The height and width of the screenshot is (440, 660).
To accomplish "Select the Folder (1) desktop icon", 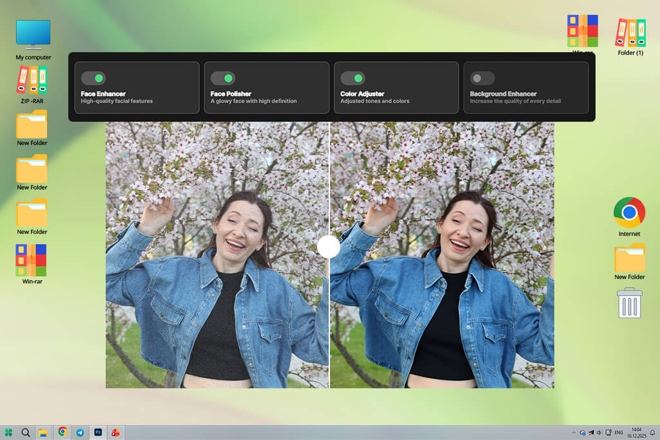I will click(630, 37).
